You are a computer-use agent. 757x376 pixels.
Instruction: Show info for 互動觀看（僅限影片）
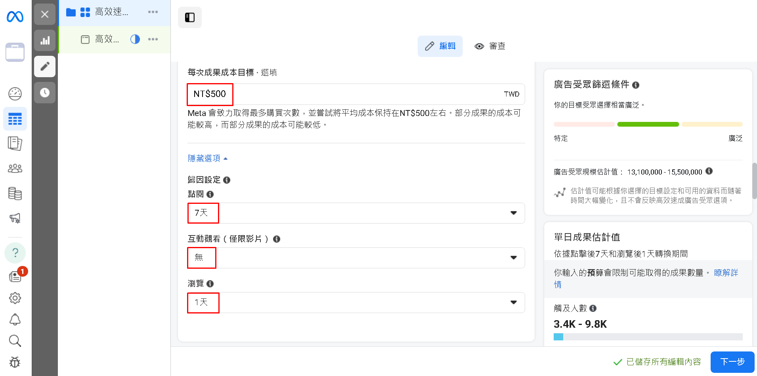(x=277, y=239)
